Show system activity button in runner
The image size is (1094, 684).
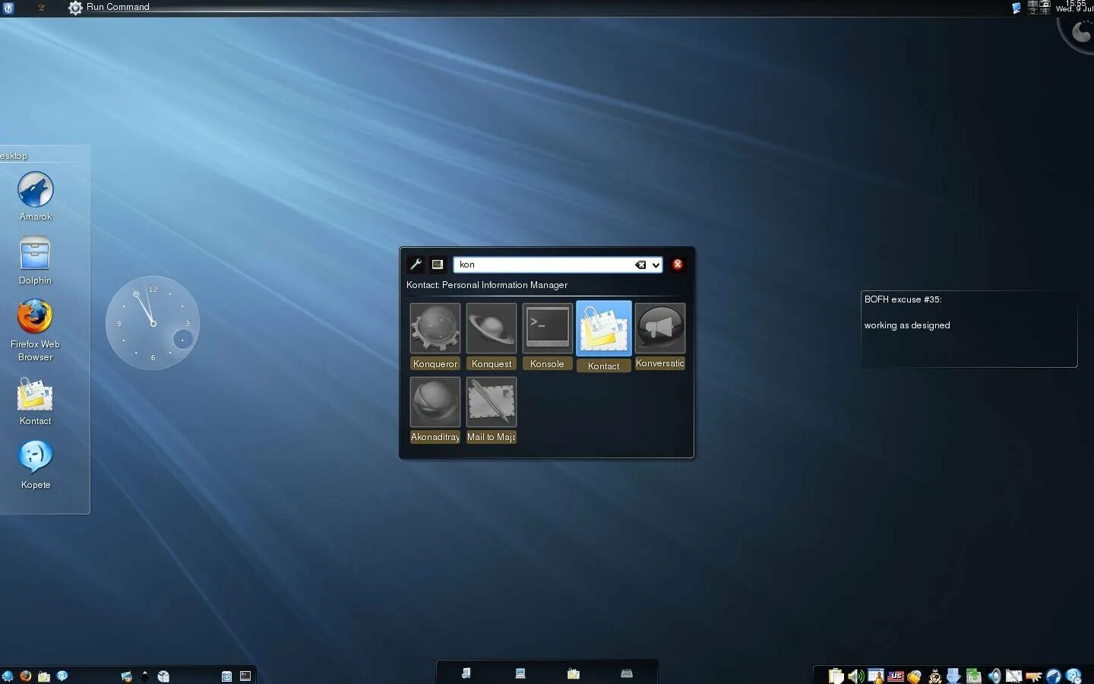click(437, 264)
